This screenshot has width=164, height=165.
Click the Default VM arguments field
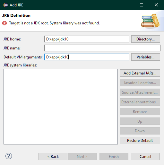point(87,57)
